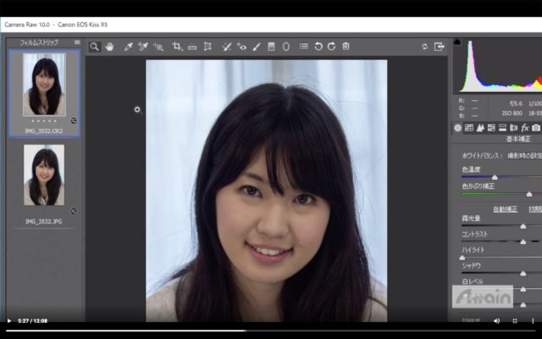
Task: Select the Zoom tool
Action: (x=94, y=47)
